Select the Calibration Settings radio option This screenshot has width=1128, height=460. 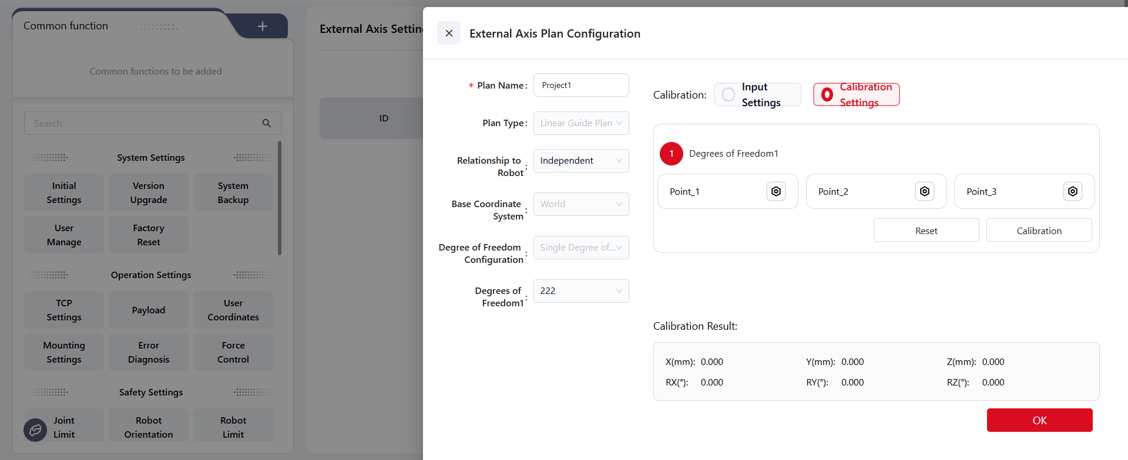[x=827, y=94]
